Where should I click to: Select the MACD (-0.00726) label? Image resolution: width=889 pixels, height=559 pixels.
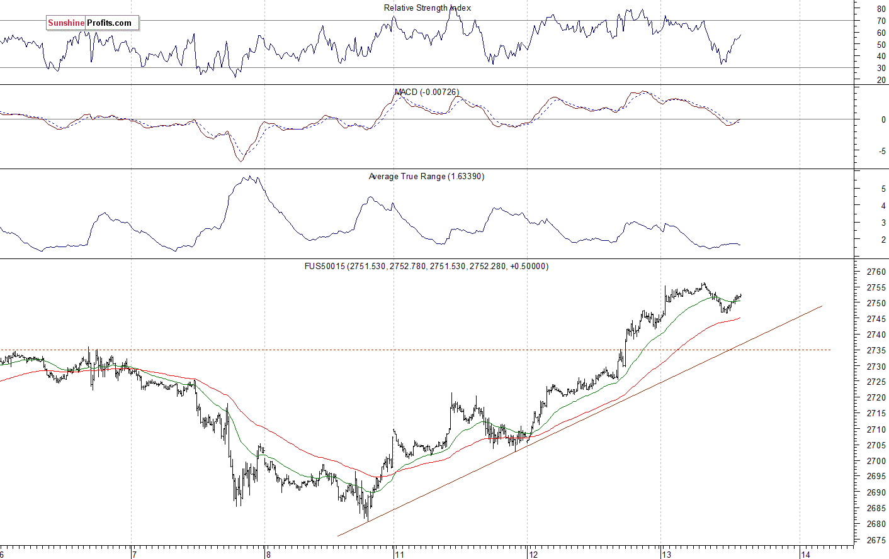[427, 92]
